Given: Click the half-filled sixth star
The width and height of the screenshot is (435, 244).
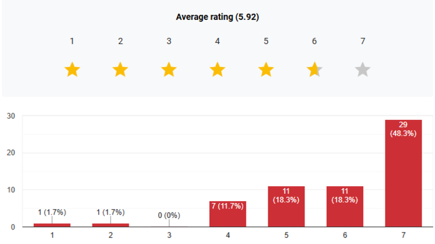Looking at the screenshot, I should (x=314, y=70).
